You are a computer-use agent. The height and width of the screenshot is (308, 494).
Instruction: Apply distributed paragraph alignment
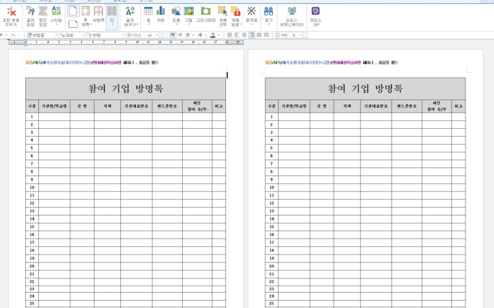259,35
